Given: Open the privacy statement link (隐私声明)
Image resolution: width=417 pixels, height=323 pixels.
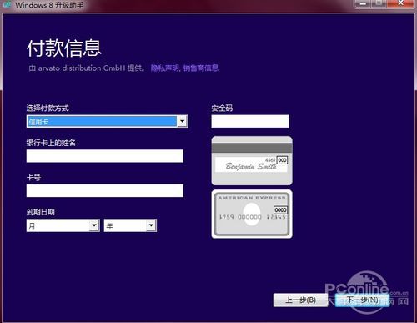Looking at the screenshot, I should click(x=164, y=68).
